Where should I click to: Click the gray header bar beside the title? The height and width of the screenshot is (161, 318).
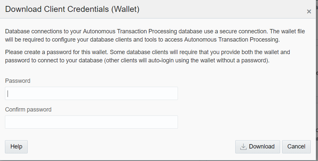[x=223, y=9]
